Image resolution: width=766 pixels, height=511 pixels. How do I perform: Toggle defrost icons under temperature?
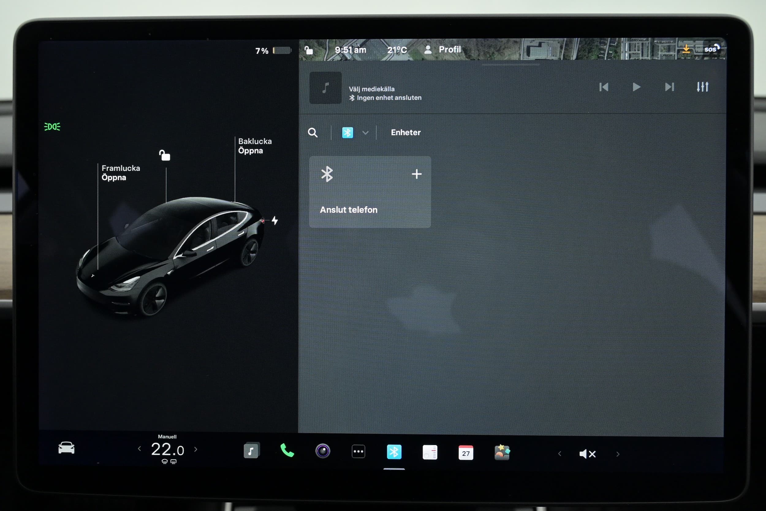point(169,461)
